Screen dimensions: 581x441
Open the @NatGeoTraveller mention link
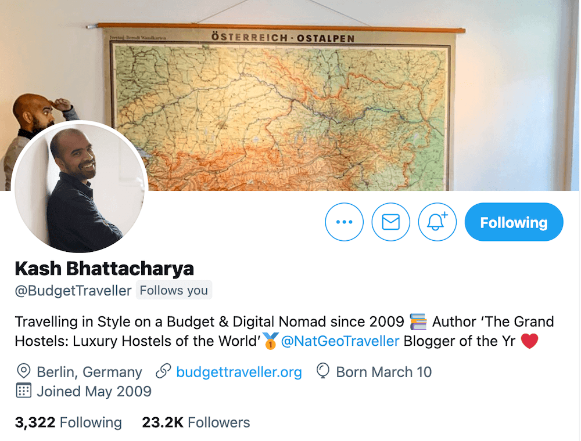click(340, 341)
